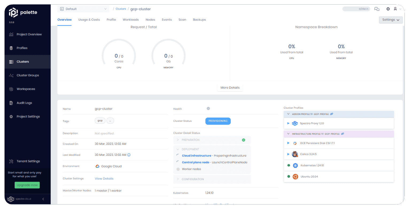
Task: Open the Settings dropdown button
Action: tap(391, 20)
